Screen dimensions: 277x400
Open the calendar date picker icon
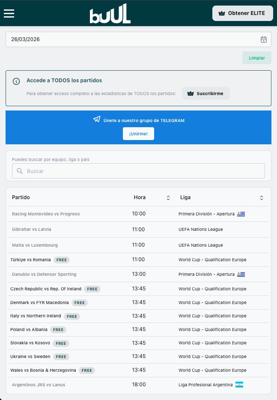263,39
